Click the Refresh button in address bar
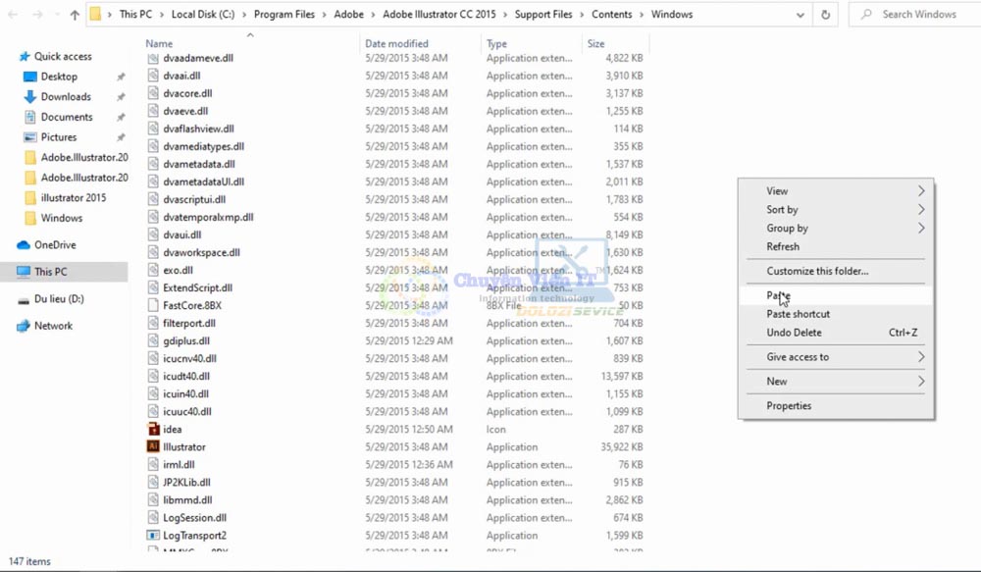Screen dimensions: 981x572 click(x=825, y=15)
